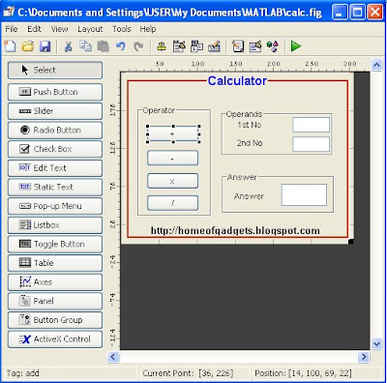Viewport: 387px width, 383px height.
Task: Pick the Push Button component
Action: (55, 92)
